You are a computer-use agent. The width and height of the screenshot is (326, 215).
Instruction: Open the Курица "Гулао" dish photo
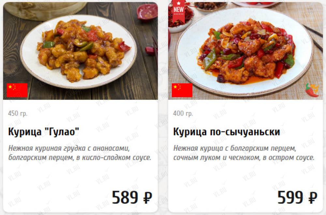(80, 51)
